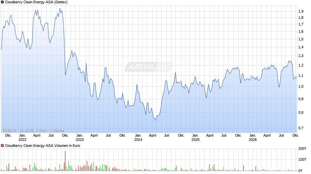The width and height of the screenshot is (311, 174).
Task: Click the red legend square for Volumen in Euro
Action: 2,146
